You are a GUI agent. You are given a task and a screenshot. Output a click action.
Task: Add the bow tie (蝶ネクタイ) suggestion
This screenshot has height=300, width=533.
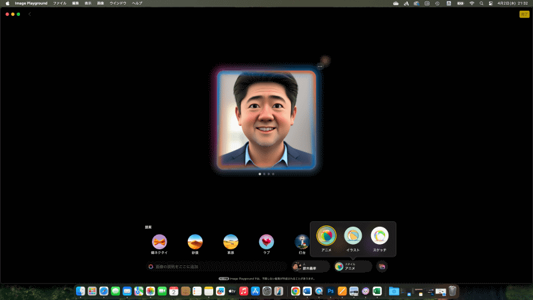pyautogui.click(x=159, y=241)
